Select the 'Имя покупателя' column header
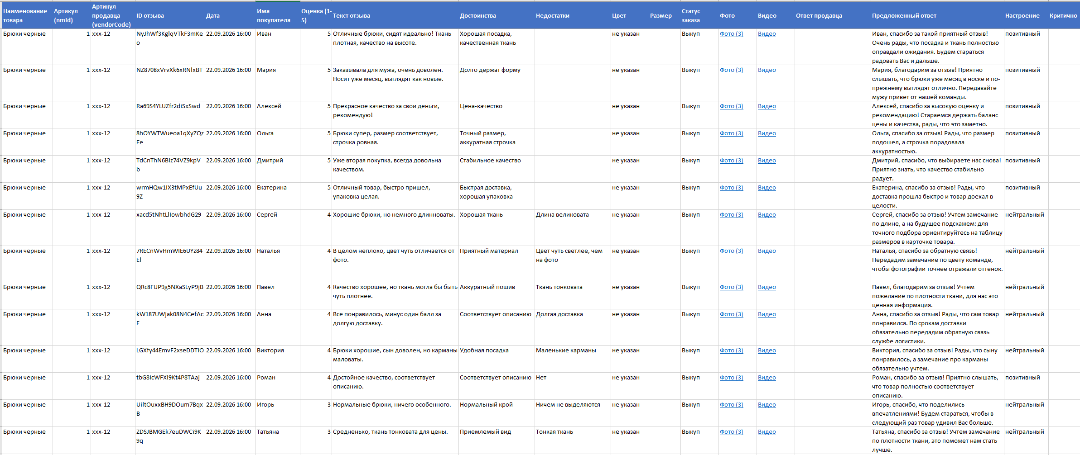 tap(278, 15)
